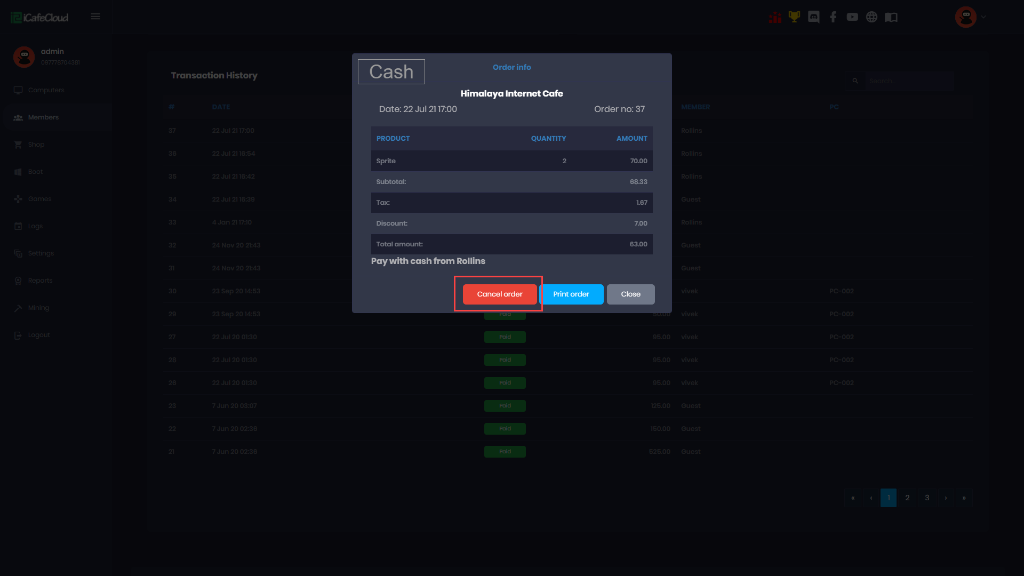This screenshot has width=1024, height=576.
Task: Click Logout in the sidebar
Action: point(39,335)
